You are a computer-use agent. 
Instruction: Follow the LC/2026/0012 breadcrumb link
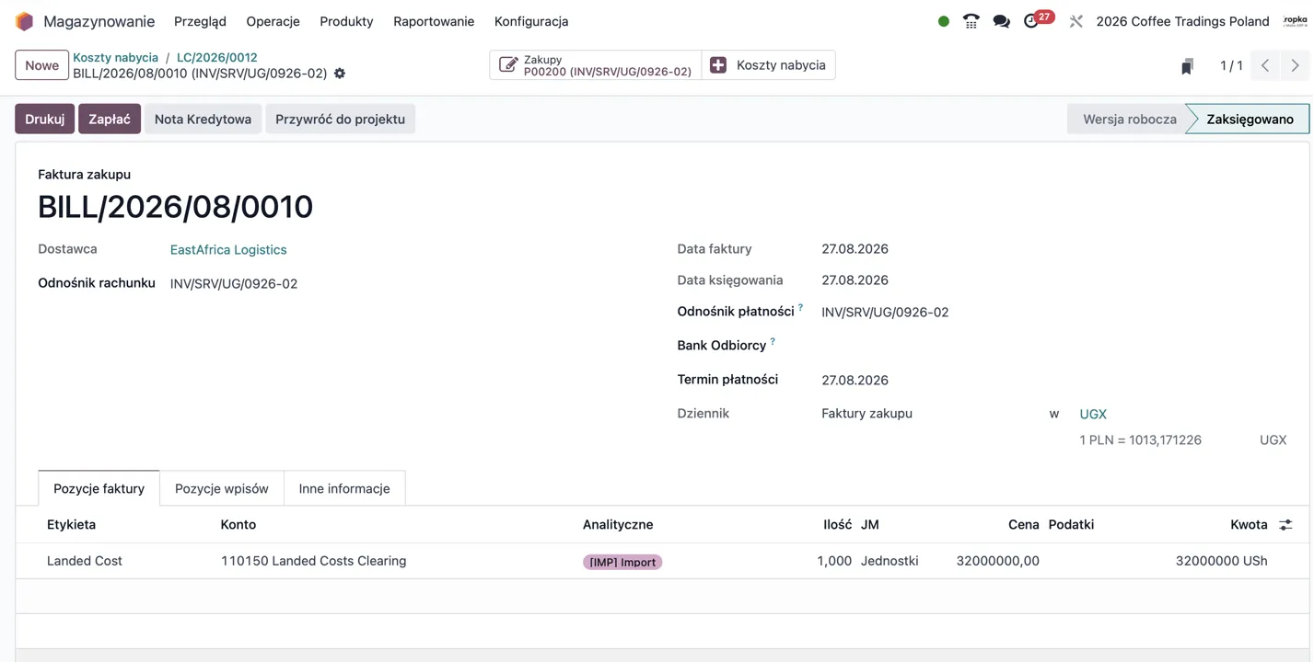(x=217, y=57)
